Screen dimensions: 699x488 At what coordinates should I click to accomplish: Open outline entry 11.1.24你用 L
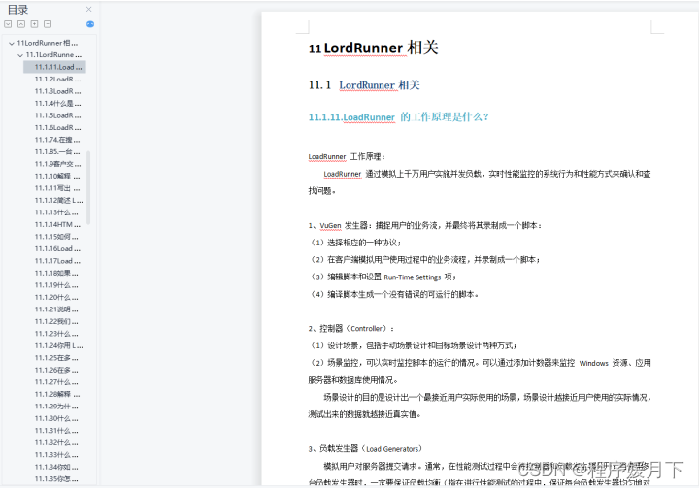(59, 345)
